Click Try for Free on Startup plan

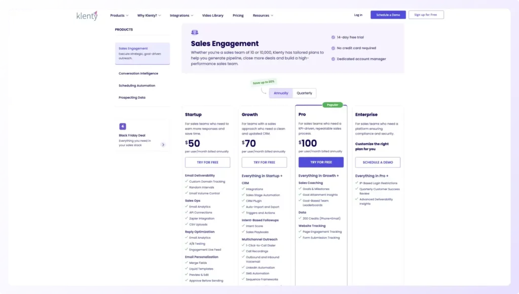[207, 162]
